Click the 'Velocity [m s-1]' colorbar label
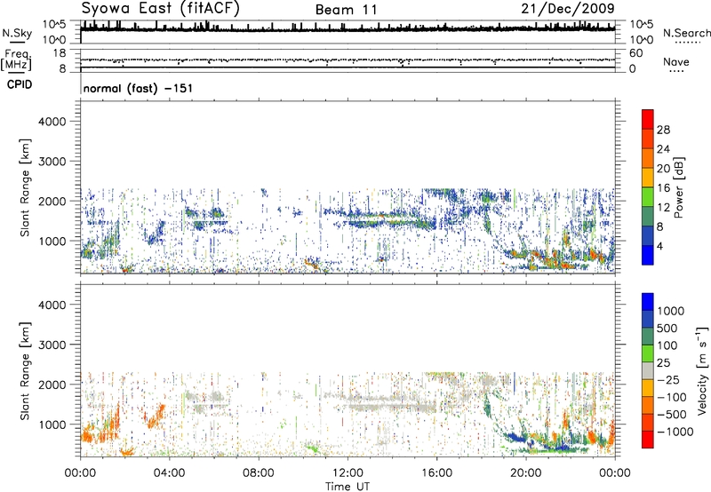Screen dimensions: 711x492 [x=702, y=370]
